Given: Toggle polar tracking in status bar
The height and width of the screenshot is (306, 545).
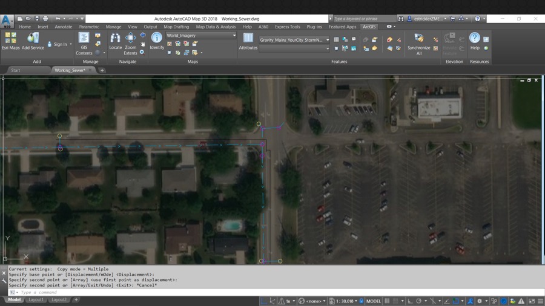Looking at the screenshot, I should (x=419, y=301).
